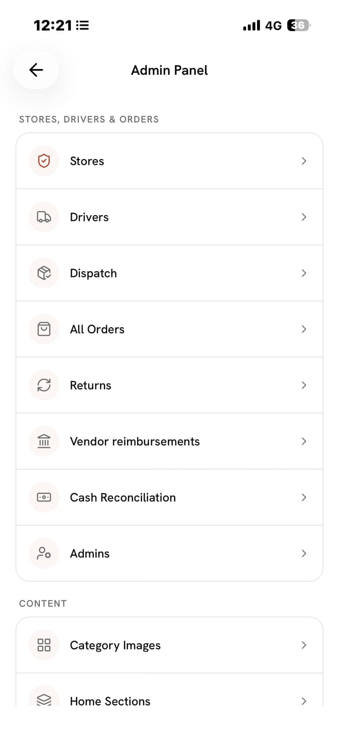Tap the Admins label text
Image resolution: width=339 pixels, height=735 pixels.
[x=89, y=553]
